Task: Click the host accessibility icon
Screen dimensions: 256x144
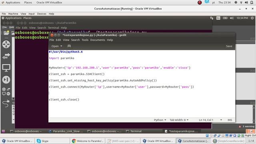Action: coord(236,2)
